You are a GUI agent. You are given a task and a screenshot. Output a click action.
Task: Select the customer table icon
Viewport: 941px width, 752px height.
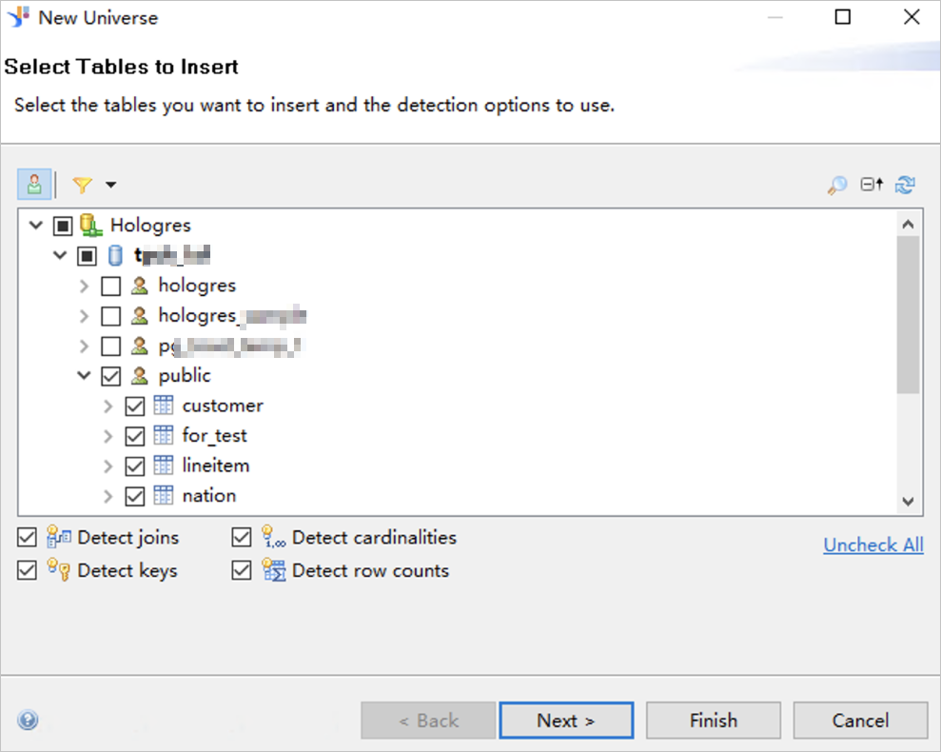point(164,406)
